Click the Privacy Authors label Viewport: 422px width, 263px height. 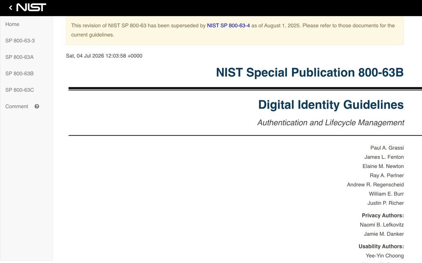[383, 216]
